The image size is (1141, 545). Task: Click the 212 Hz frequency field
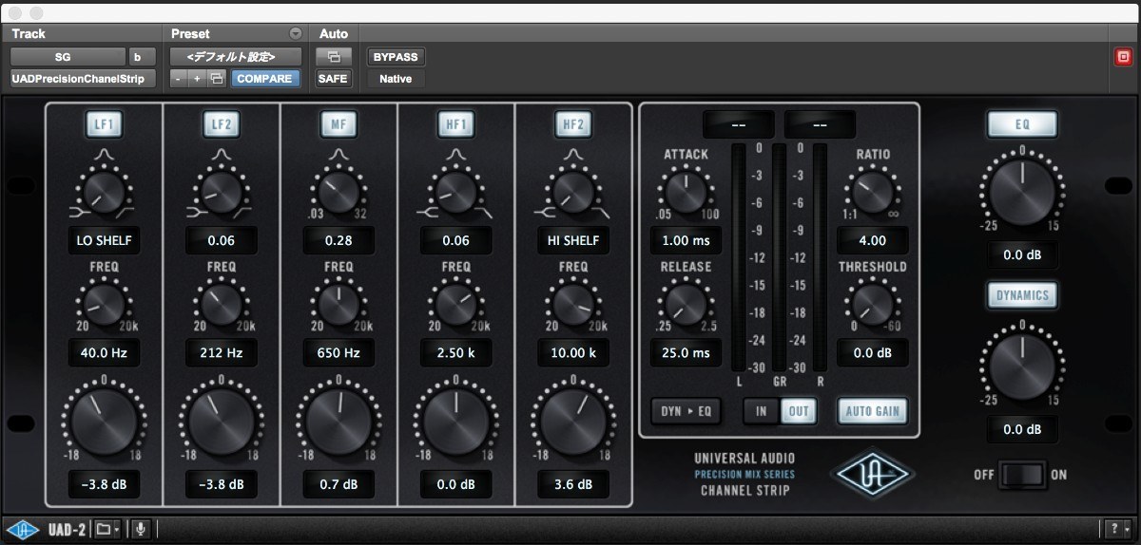[x=222, y=353]
